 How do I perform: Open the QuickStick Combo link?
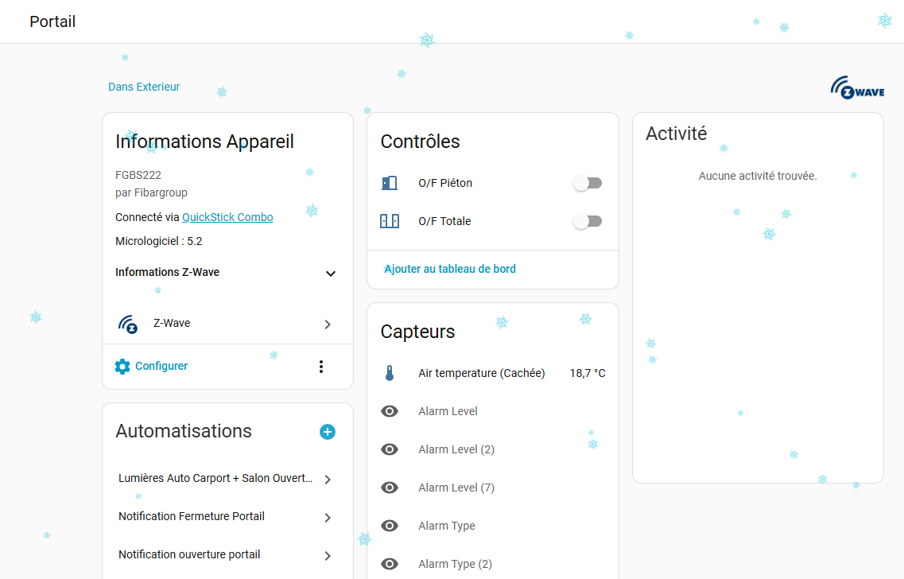click(x=227, y=218)
